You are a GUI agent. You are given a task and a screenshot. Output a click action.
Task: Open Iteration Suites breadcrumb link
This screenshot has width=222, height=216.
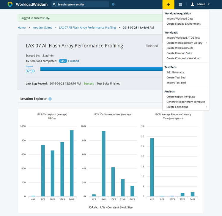coord(42,28)
